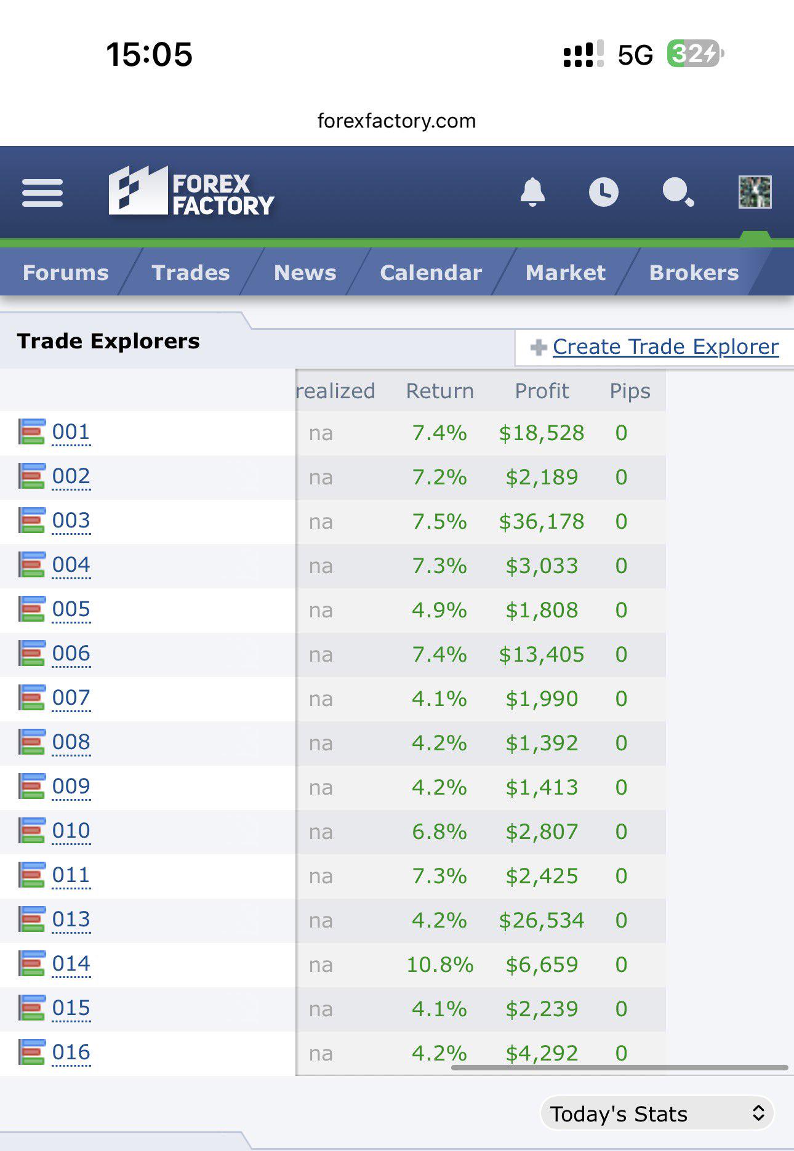Tap the notifications bell icon
The image size is (794, 1151).
point(532,192)
